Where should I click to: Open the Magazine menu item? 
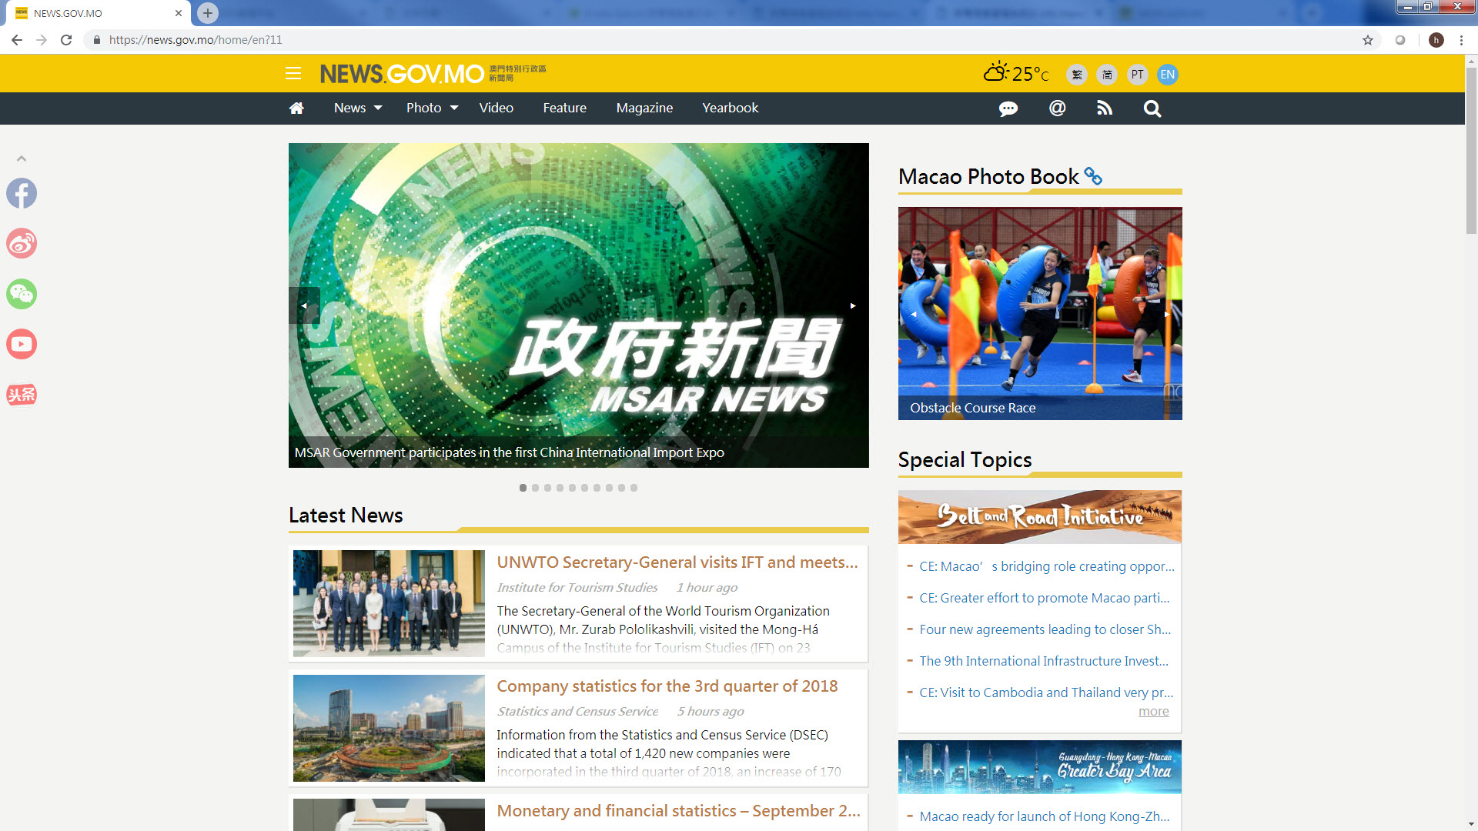644,108
